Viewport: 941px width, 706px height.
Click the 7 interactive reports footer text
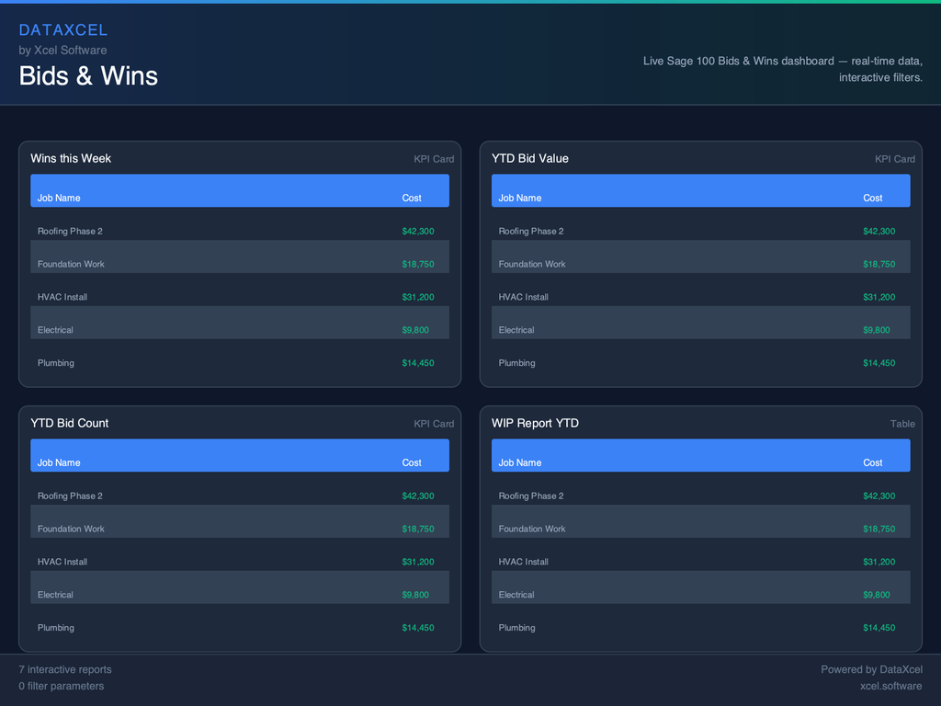click(x=65, y=669)
